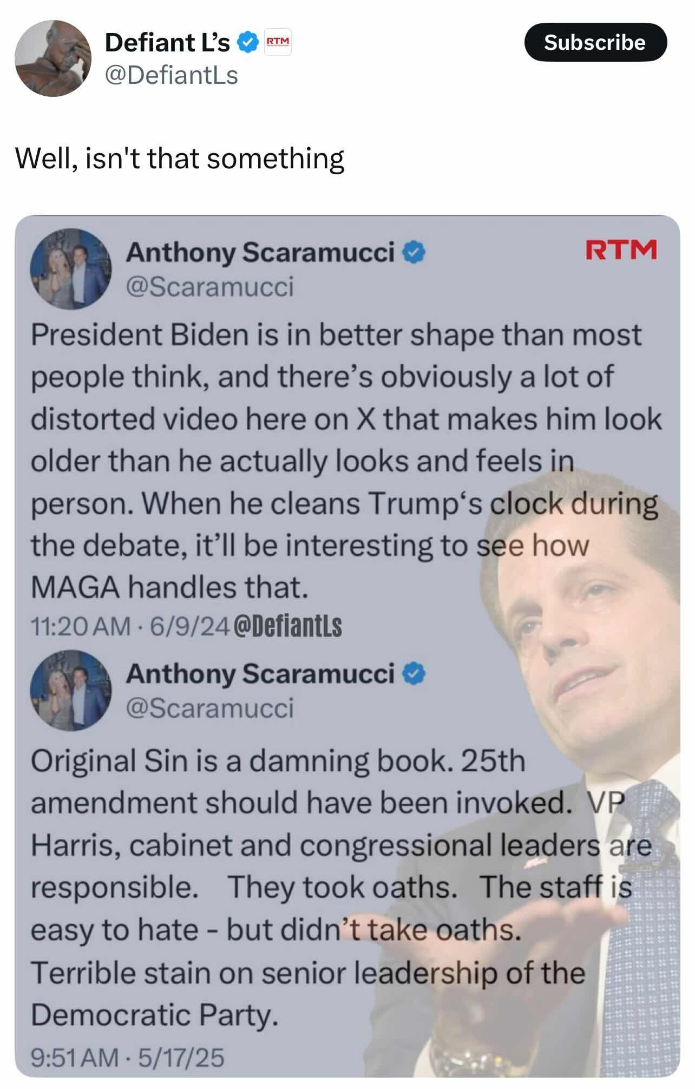Click second Anthony Scaramucci avatar
Image resolution: width=695 pixels, height=1089 pixels.
(71, 690)
